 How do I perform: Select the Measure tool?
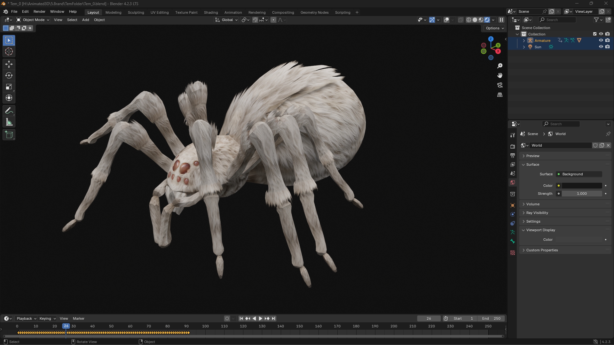[x=9, y=122]
